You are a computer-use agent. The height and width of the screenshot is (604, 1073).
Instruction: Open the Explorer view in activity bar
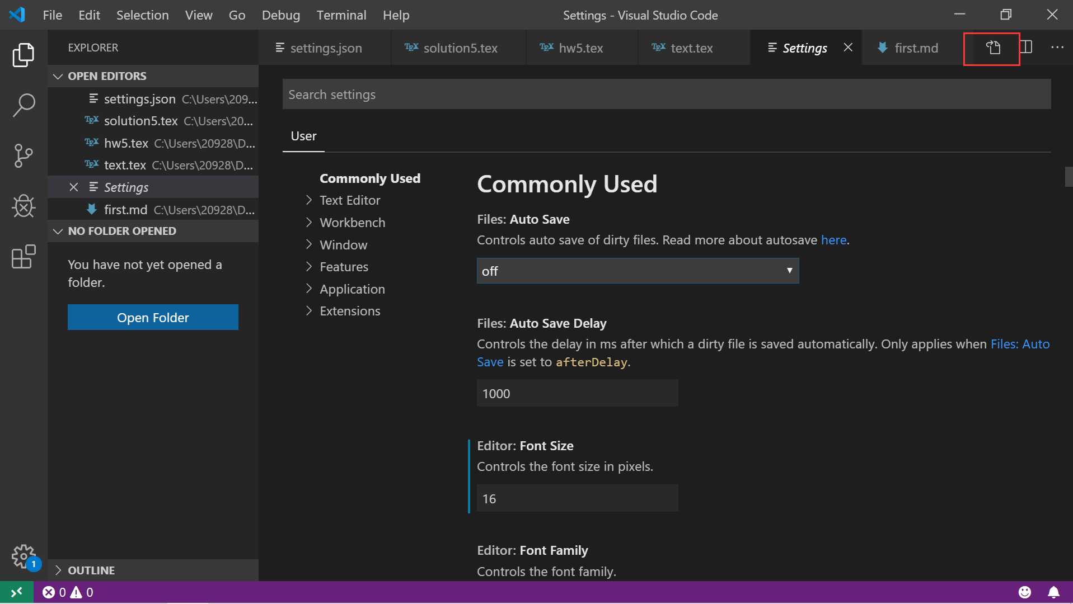coord(24,55)
